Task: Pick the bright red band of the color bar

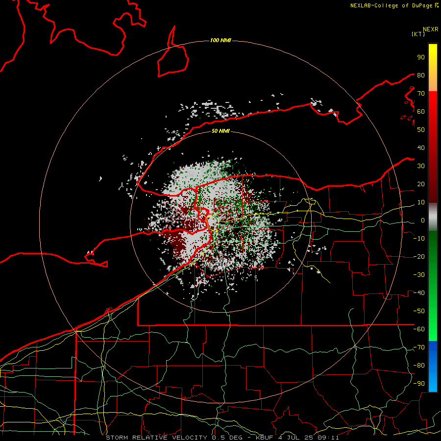Action: 433,104
